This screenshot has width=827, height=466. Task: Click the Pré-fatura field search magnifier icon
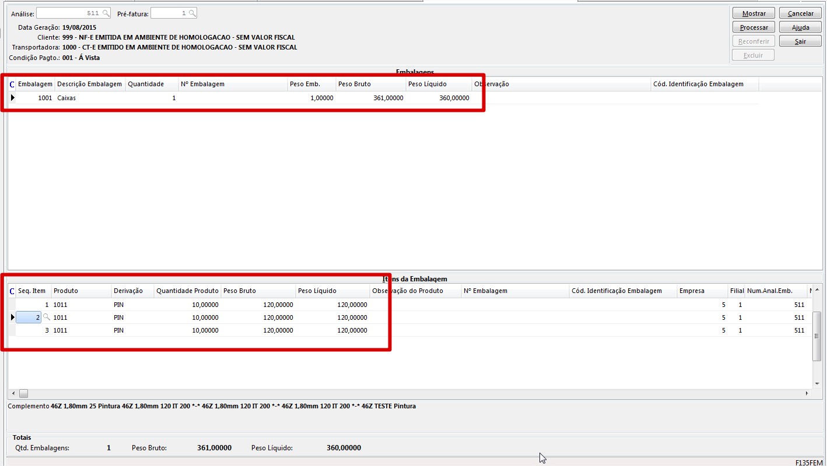pos(192,13)
